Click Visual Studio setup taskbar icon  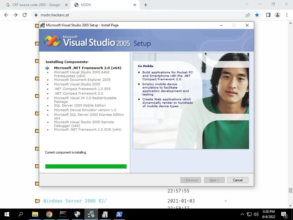[91, 214]
